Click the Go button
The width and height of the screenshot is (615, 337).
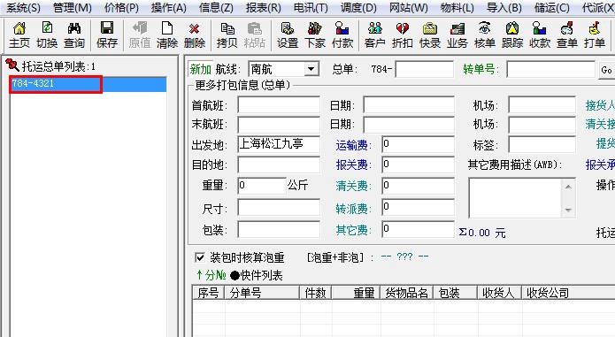[606, 70]
